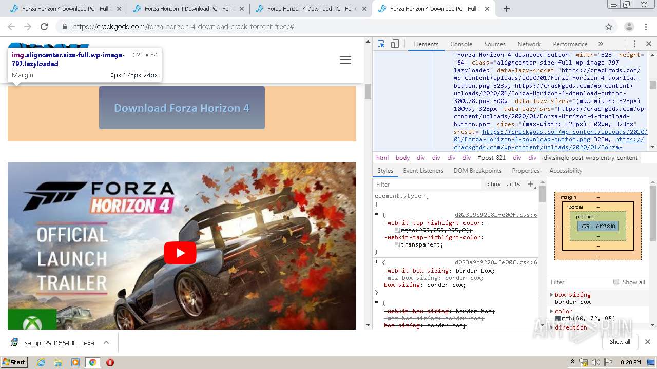
Task: Toggle the device toolbar icon in DevTools
Action: [x=395, y=44]
